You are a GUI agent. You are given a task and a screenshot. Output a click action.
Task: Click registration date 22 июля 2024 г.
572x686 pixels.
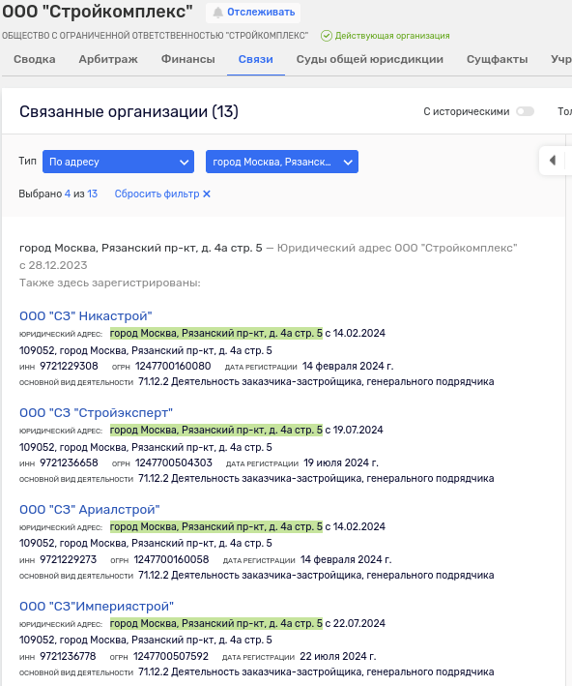[338, 656]
